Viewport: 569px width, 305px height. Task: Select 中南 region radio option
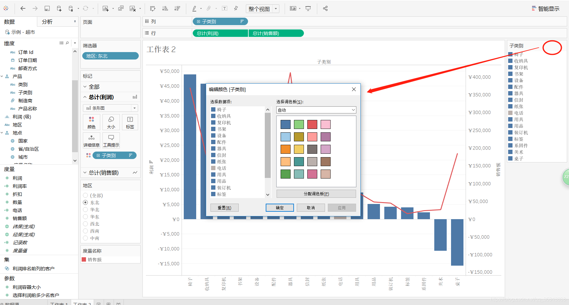85,238
